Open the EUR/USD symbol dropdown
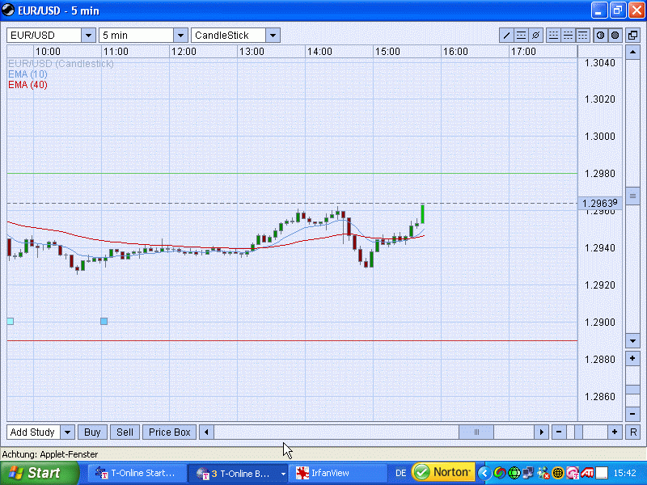This screenshot has height=485, width=647. 87,36
